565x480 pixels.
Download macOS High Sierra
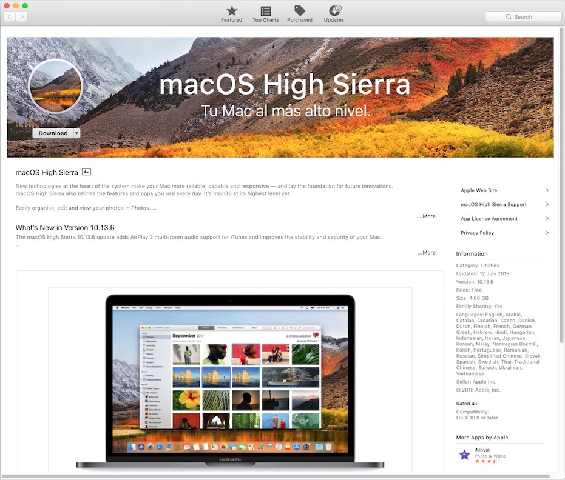[53, 133]
